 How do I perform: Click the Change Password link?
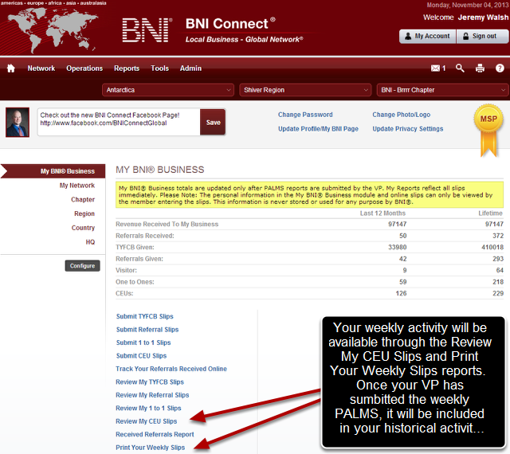coord(305,115)
